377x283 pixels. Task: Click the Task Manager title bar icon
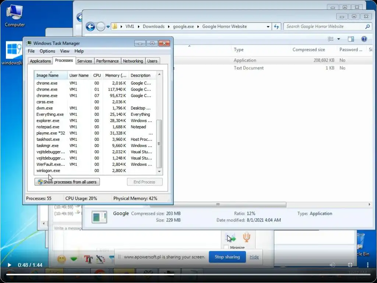(29, 43)
